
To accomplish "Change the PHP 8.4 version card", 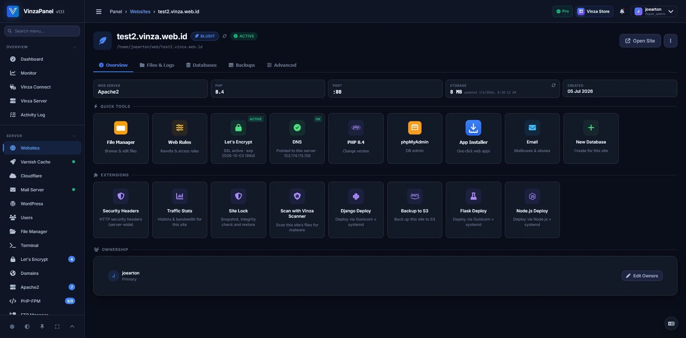I will click(356, 138).
